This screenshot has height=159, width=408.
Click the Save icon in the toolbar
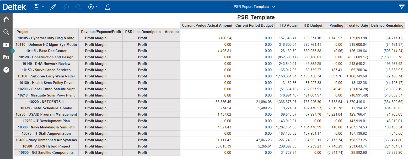[37, 7]
